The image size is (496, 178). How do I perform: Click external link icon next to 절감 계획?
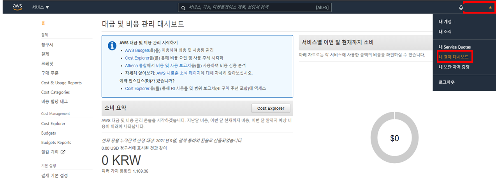point(63,152)
